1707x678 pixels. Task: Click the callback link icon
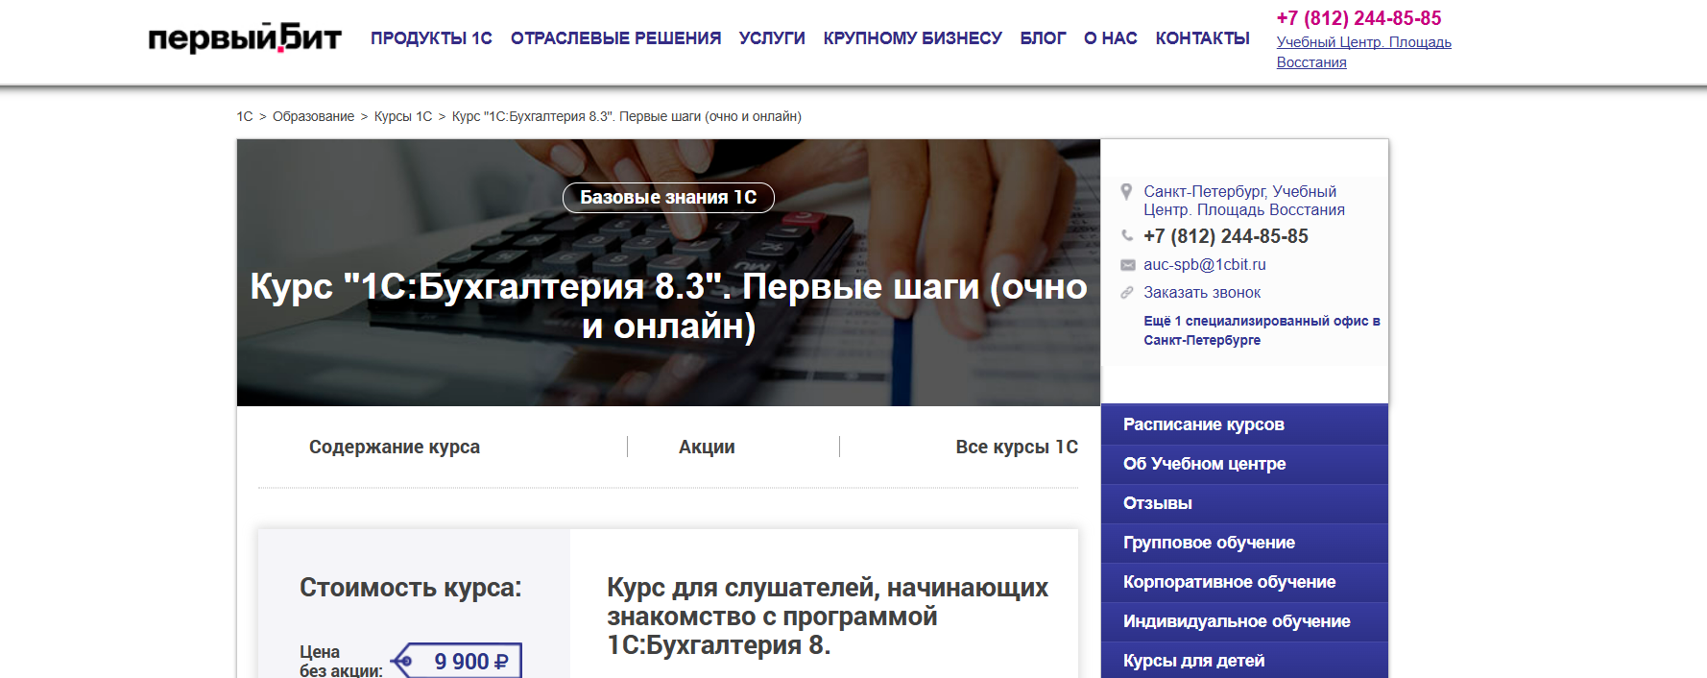[x=1127, y=293]
